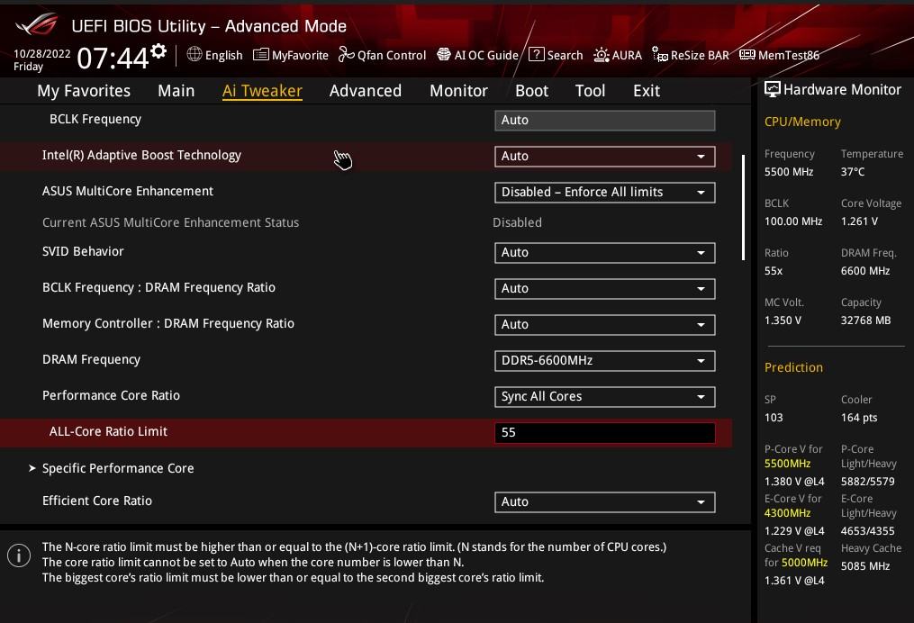Click the Current ASUS MultiCore Enhancement Status label

click(170, 222)
